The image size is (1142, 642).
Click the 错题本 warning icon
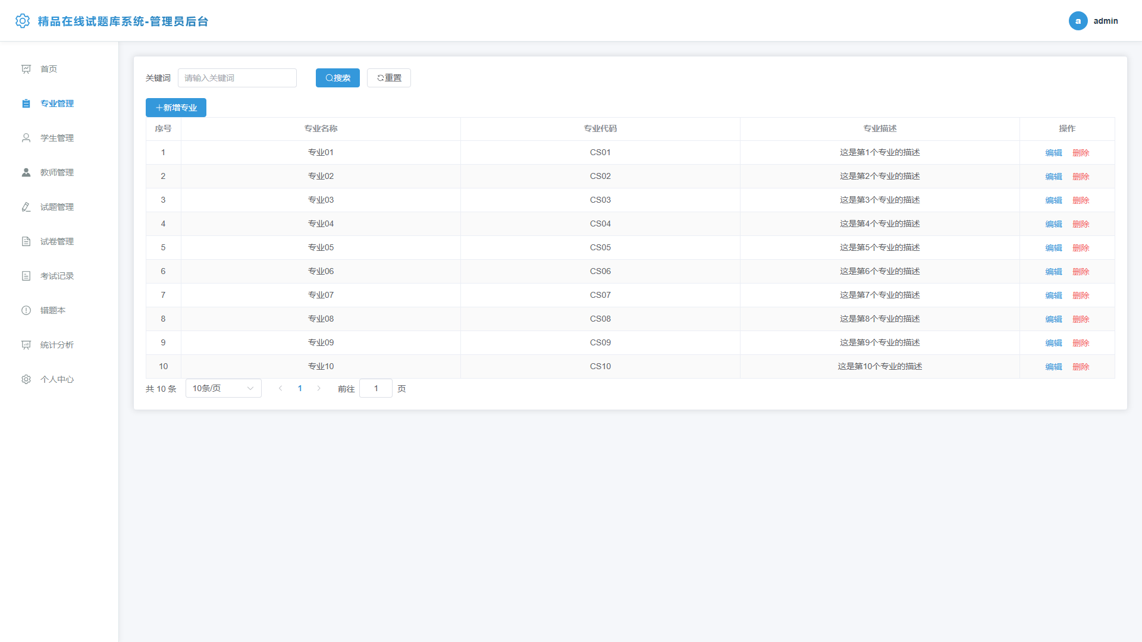coord(26,310)
